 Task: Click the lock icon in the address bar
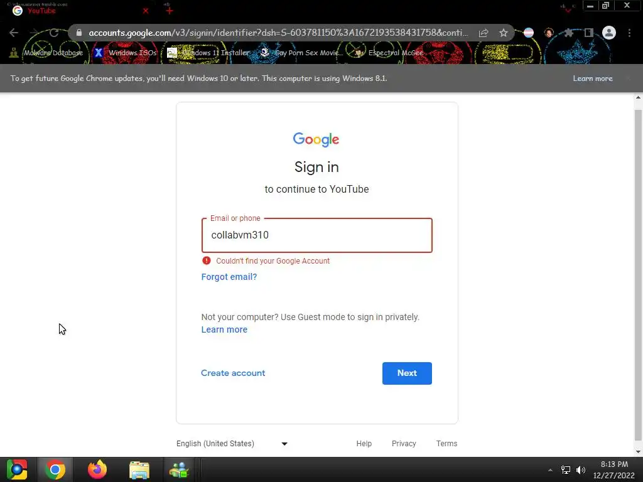tap(79, 33)
